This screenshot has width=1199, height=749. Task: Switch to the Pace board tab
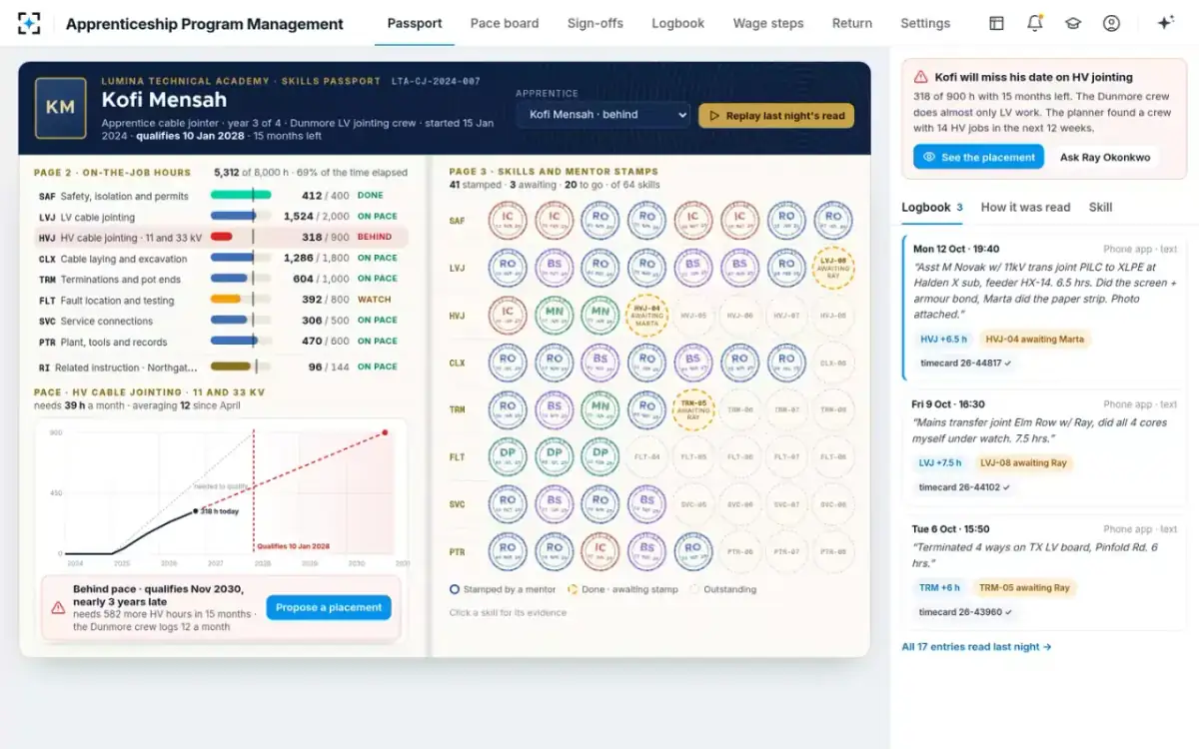point(505,23)
